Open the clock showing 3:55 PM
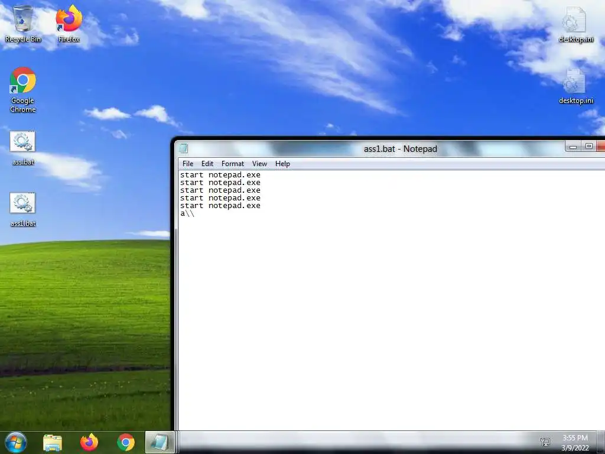This screenshot has width=605, height=454. 575,442
